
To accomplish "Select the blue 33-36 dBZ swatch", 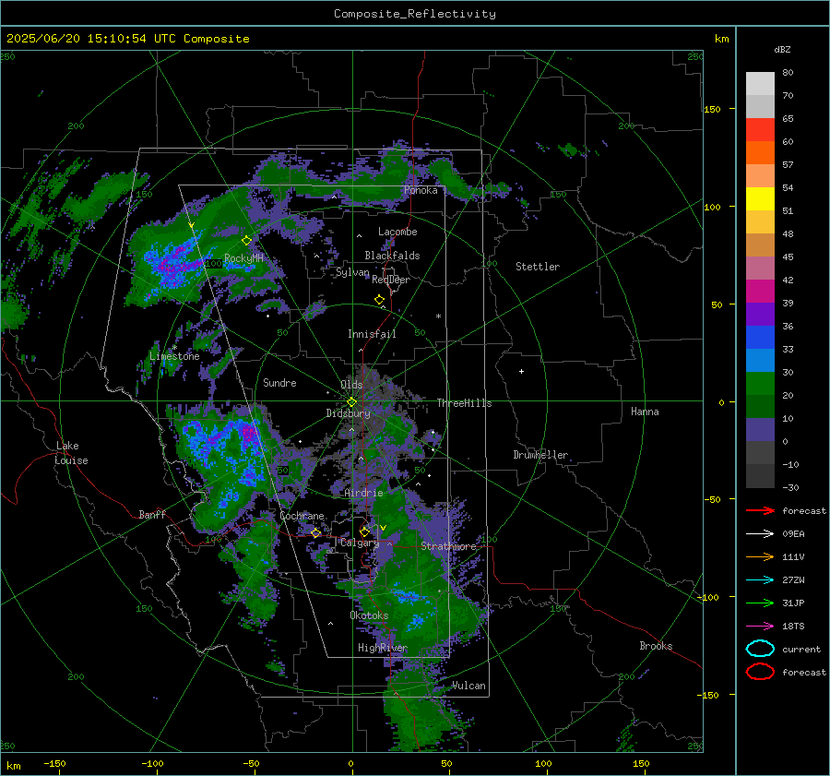I will (x=760, y=338).
